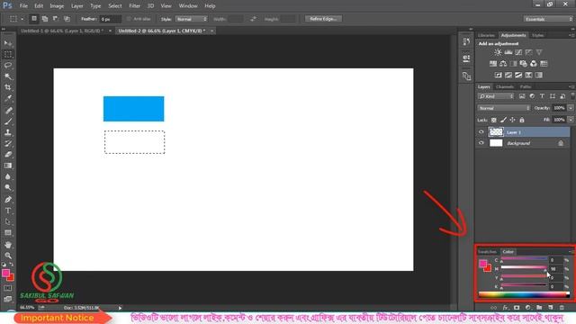This screenshot has width=576, height=324.
Task: Select the Blur tool
Action: coord(8,176)
